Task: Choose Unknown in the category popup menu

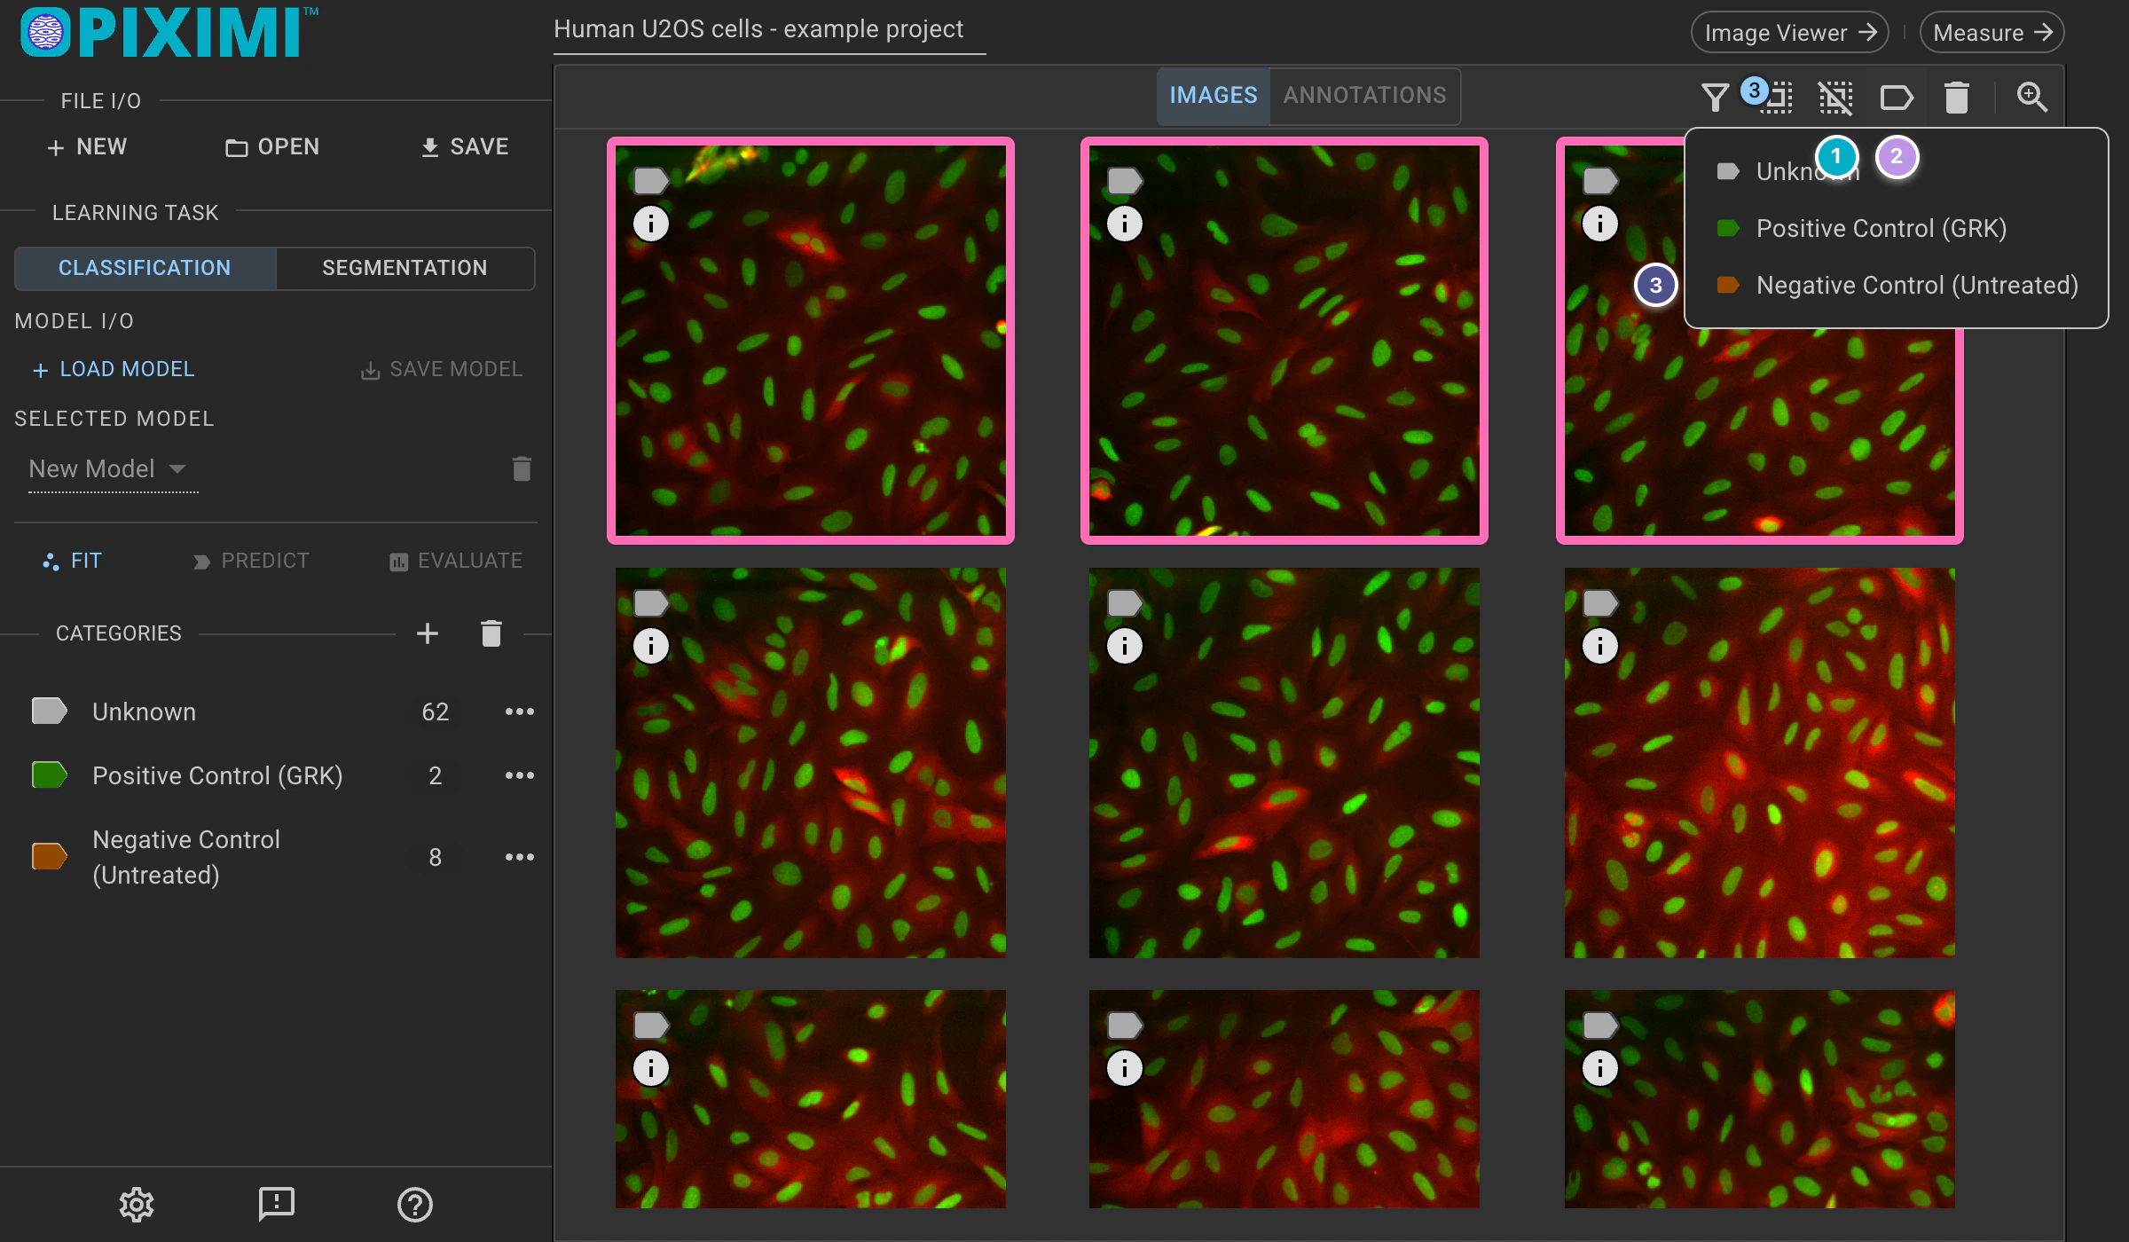Action: pos(1897,171)
